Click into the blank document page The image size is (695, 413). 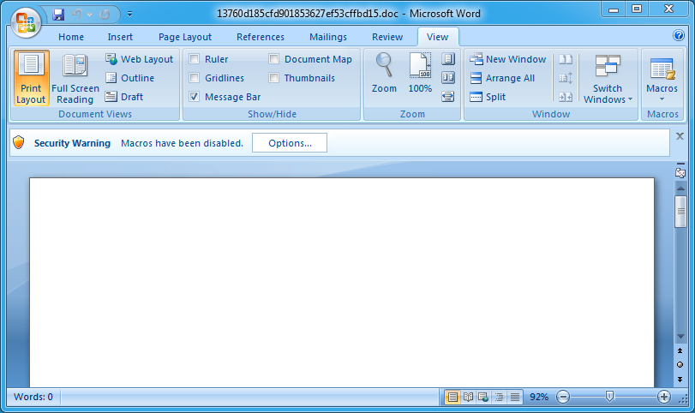(342, 282)
